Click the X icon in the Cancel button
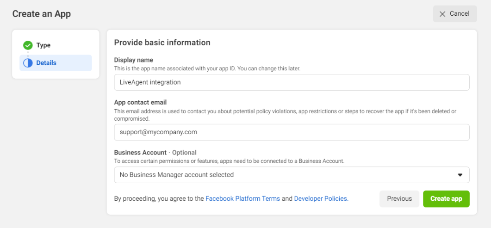This screenshot has height=228, width=491. pos(442,14)
